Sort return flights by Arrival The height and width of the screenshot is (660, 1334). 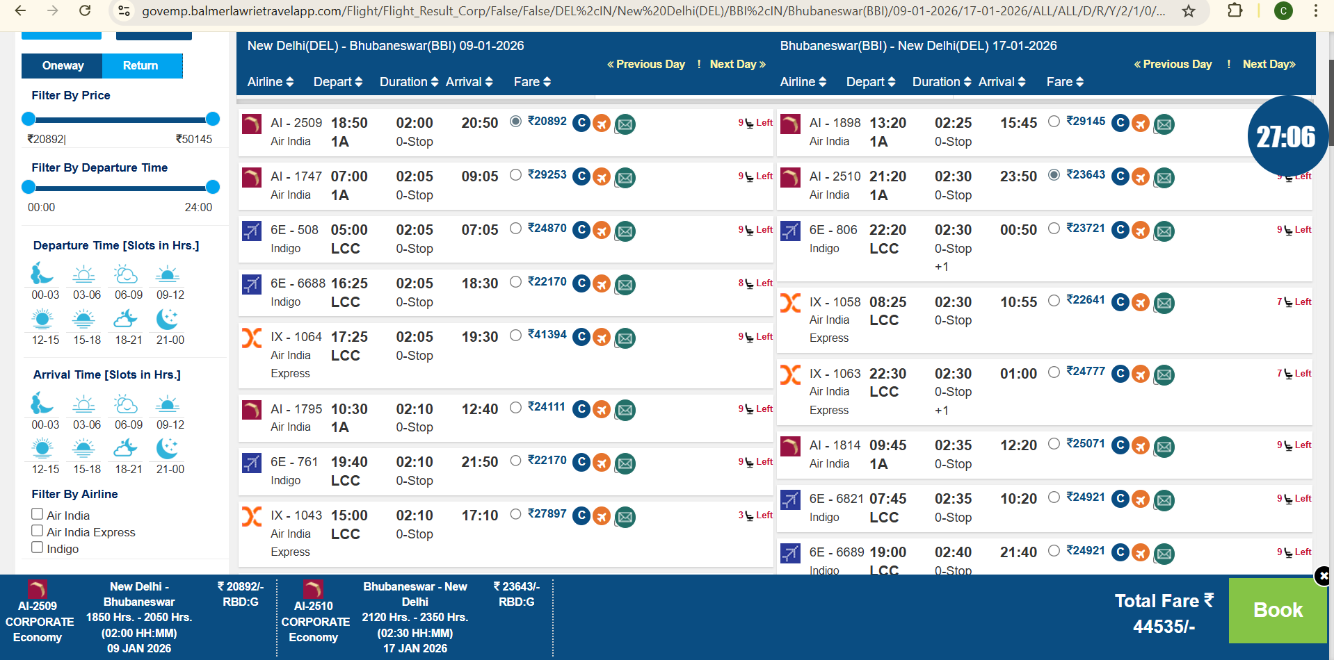[x=1002, y=82]
